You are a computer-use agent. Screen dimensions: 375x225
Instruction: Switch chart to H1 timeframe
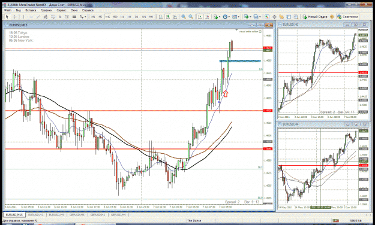point(122,17)
